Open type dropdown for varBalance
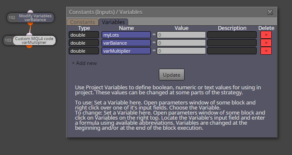Image resolution: width=292 pixels, height=155 pixels. [84, 43]
